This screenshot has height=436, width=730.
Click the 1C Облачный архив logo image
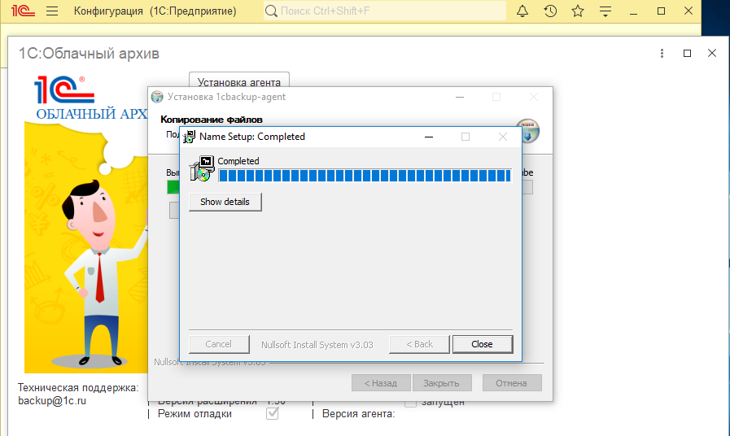pyautogui.click(x=86, y=225)
